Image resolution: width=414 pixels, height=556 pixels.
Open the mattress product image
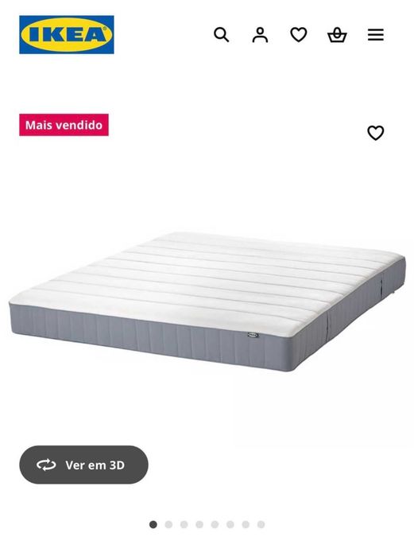[207, 301]
